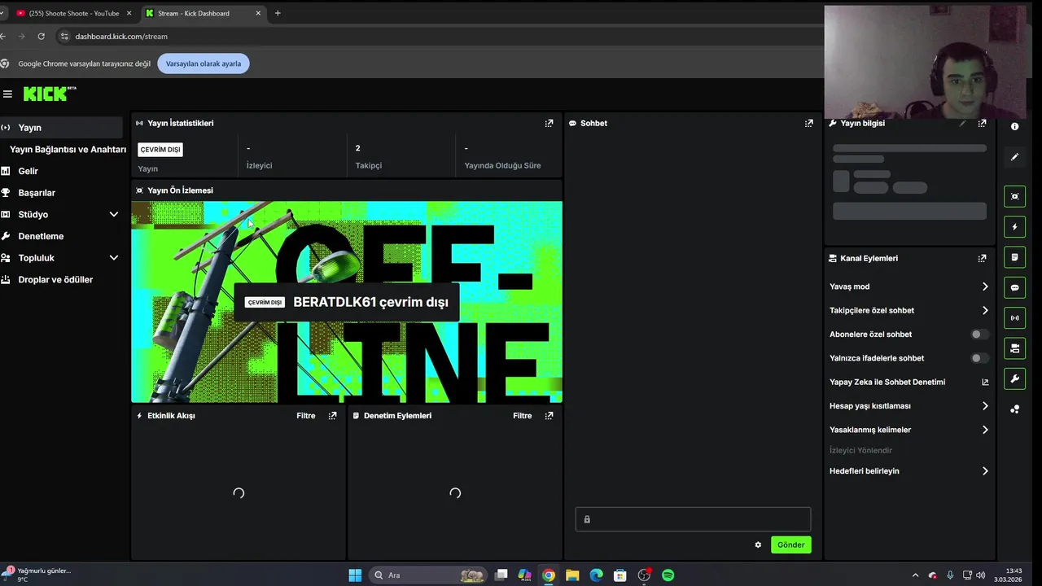The height and width of the screenshot is (586, 1042).
Task: Reload the page with the browser refresh icon
Action: coord(41,36)
